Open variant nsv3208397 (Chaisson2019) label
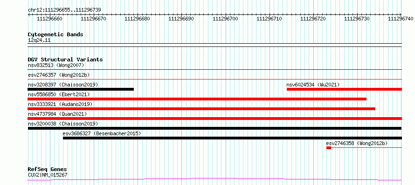This screenshot has width=415, height=185. [63, 85]
